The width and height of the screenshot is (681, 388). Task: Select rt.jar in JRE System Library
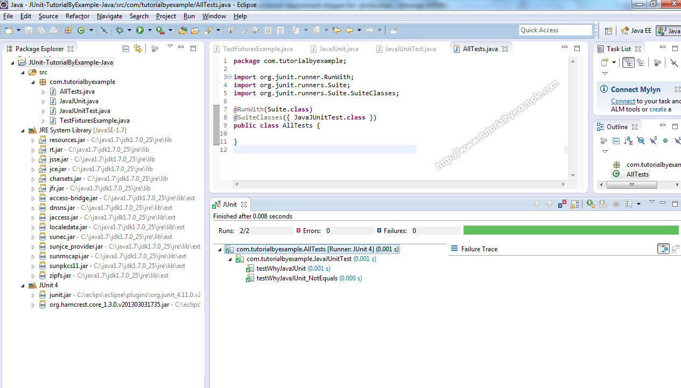(56, 150)
